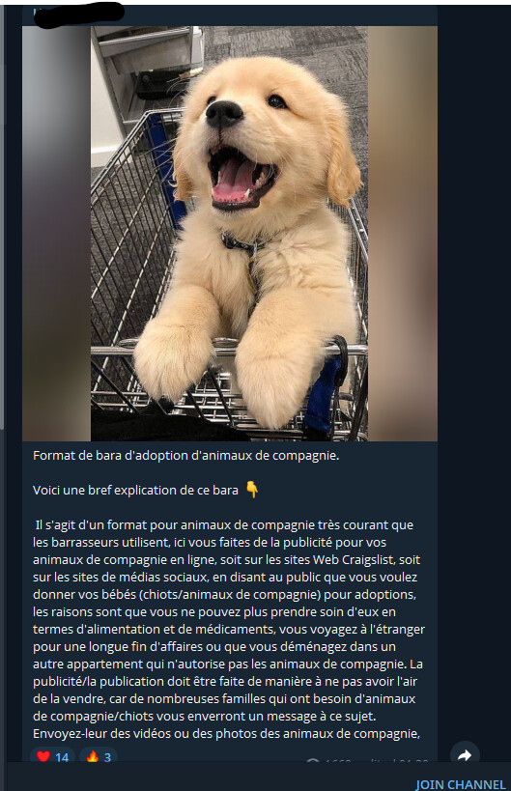Open the golden retriever puppy photo
Screen dimensions: 511x791
[230, 234]
